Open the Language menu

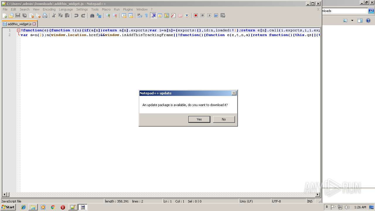pos(66,9)
